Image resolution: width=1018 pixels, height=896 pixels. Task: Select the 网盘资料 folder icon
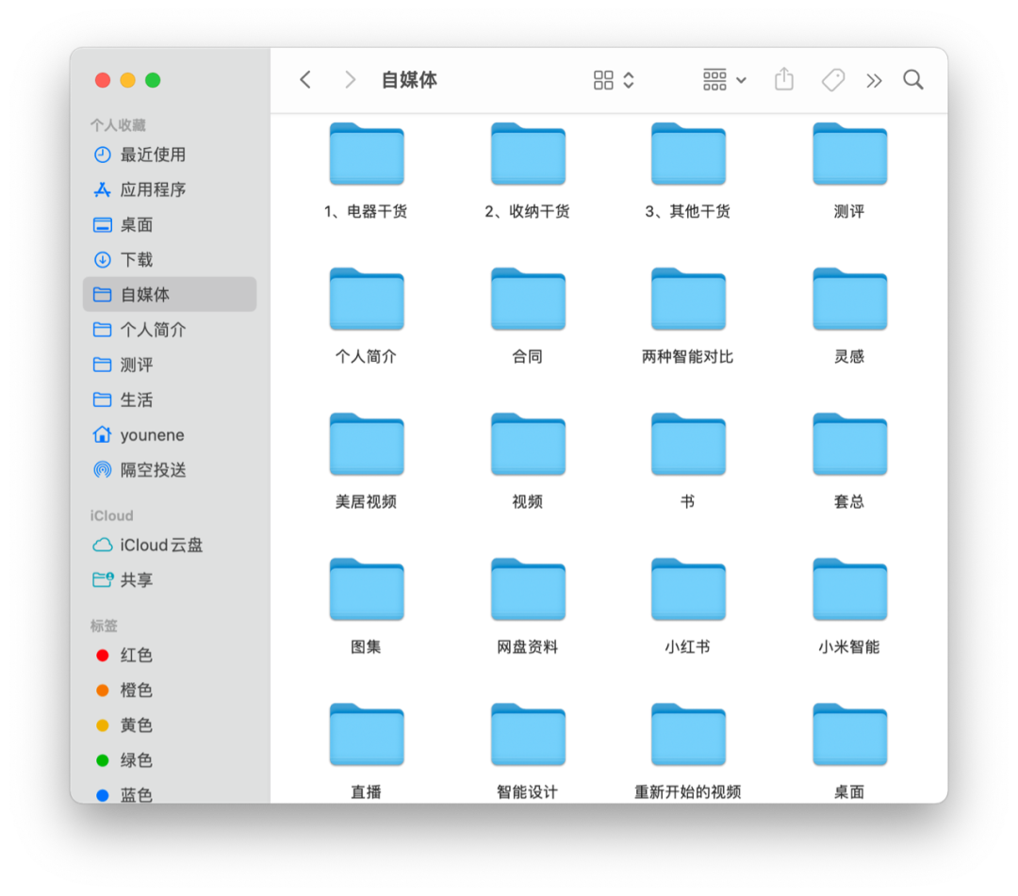point(528,590)
